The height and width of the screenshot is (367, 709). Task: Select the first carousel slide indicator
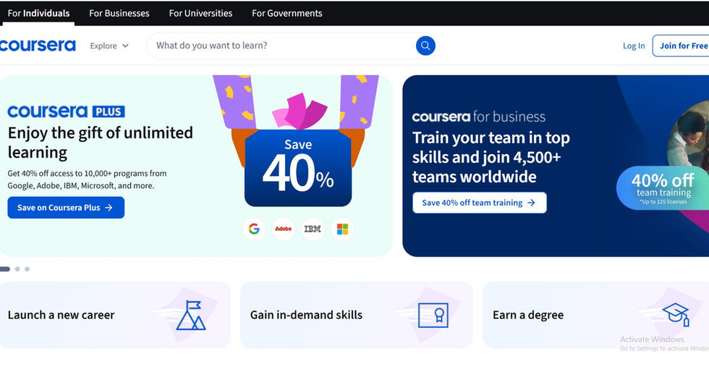tap(4, 269)
